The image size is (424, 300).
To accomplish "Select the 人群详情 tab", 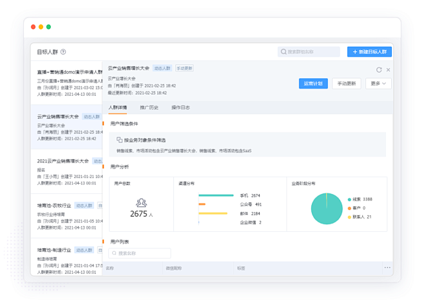I will click(x=118, y=107).
